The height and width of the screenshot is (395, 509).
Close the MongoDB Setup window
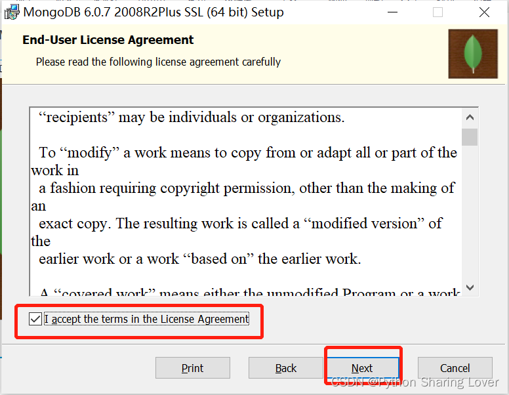(x=484, y=12)
